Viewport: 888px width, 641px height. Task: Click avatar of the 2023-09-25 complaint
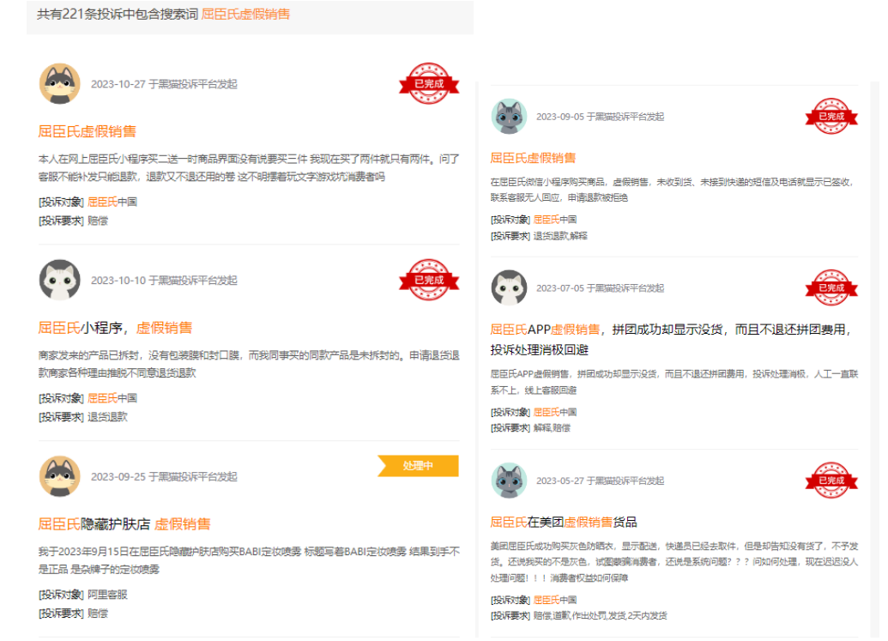click(x=60, y=476)
